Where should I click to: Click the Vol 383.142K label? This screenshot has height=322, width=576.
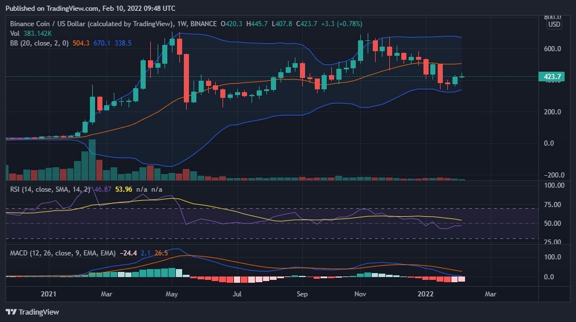31,34
